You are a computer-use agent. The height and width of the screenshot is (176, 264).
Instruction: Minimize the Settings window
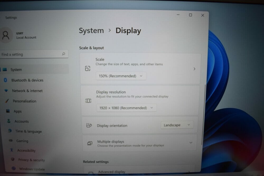tap(178, 15)
